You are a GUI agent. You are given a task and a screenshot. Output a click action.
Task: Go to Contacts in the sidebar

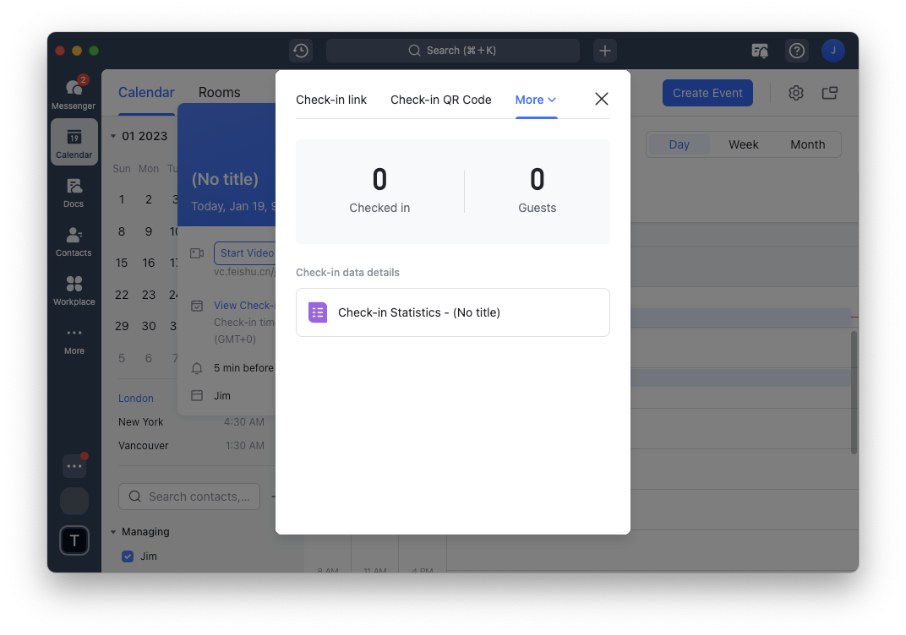click(74, 241)
